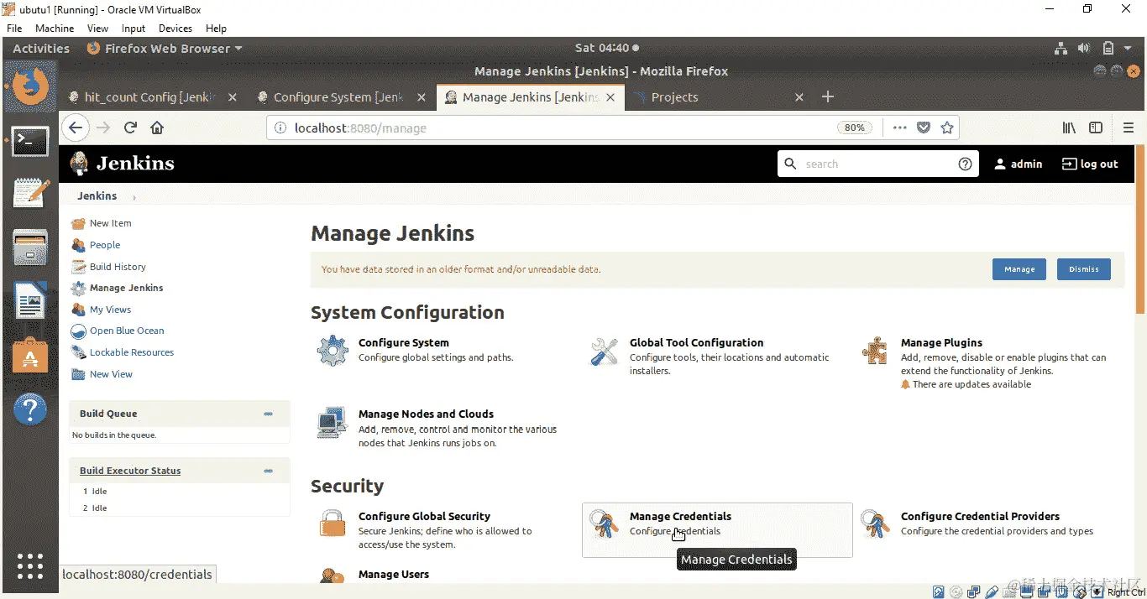Image resolution: width=1147 pixels, height=599 pixels.
Task: Click the Configure Credential Providers icon
Action: tap(875, 523)
